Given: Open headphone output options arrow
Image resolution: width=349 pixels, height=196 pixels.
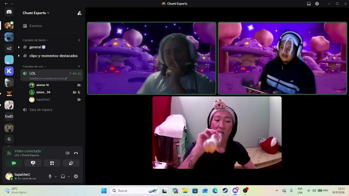Looking at the screenshot, I should [x=69, y=176].
